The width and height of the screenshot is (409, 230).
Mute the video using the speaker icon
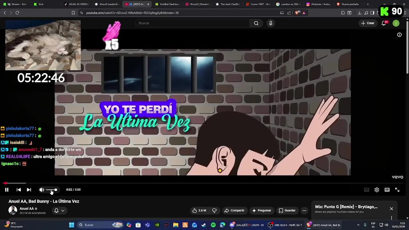pos(42,190)
